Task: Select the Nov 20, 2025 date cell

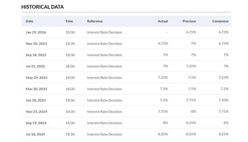Action: (36, 44)
